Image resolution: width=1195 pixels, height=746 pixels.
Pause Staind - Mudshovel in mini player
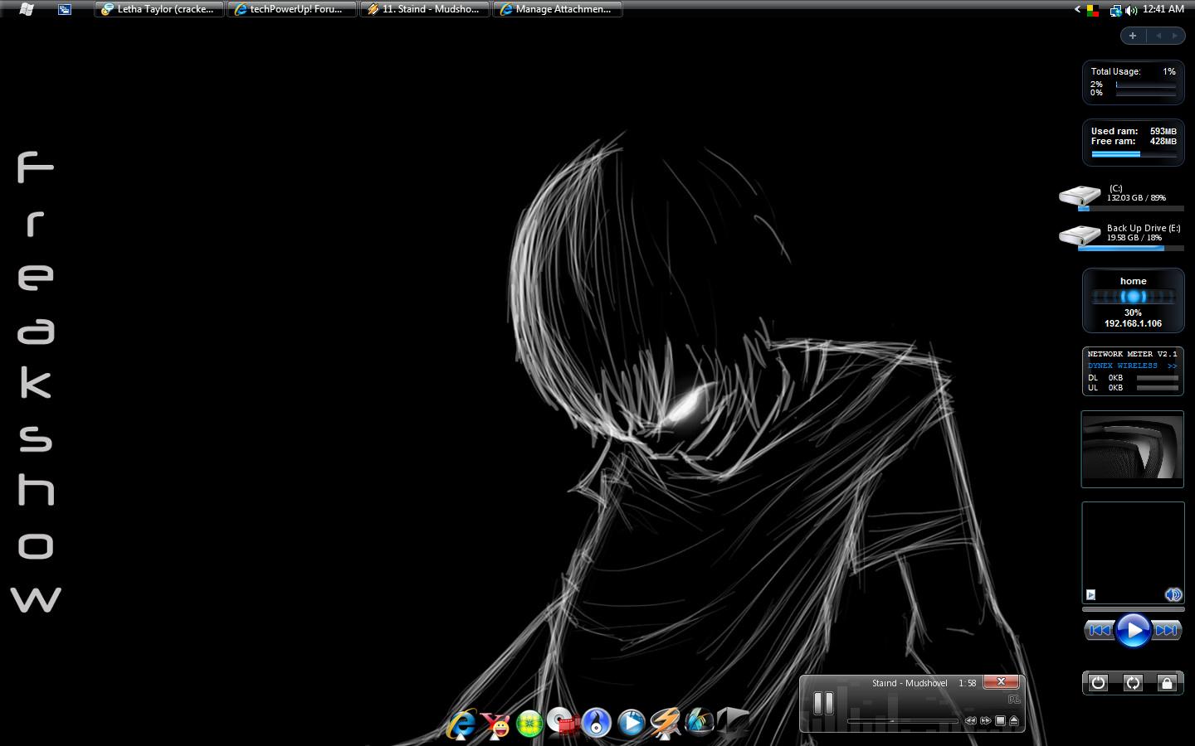823,704
